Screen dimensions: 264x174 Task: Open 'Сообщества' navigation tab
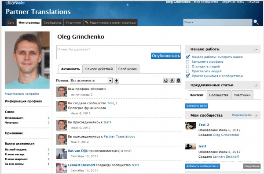coord(52,22)
